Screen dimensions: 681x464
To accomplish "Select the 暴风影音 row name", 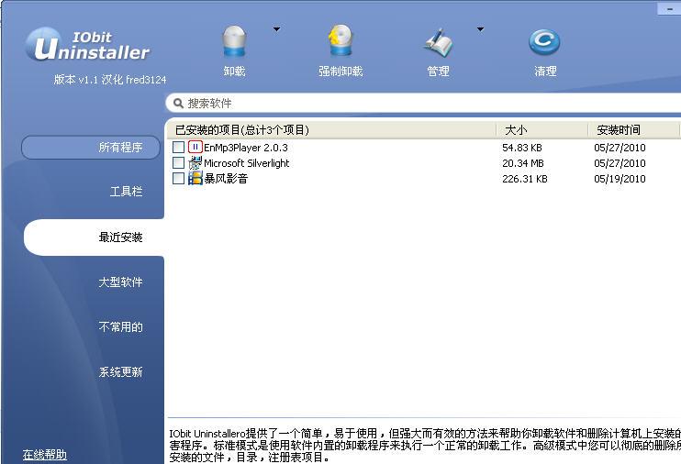I will tap(226, 179).
